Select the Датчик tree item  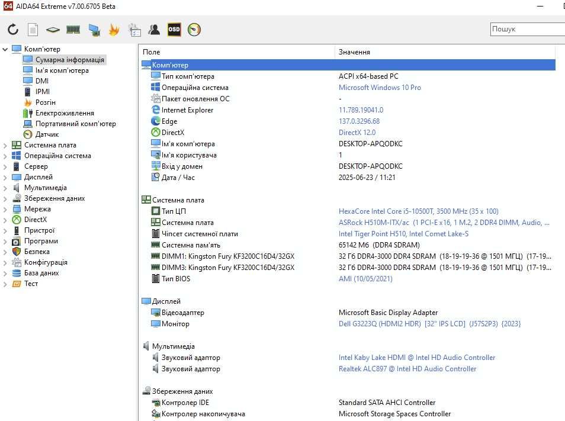47,134
